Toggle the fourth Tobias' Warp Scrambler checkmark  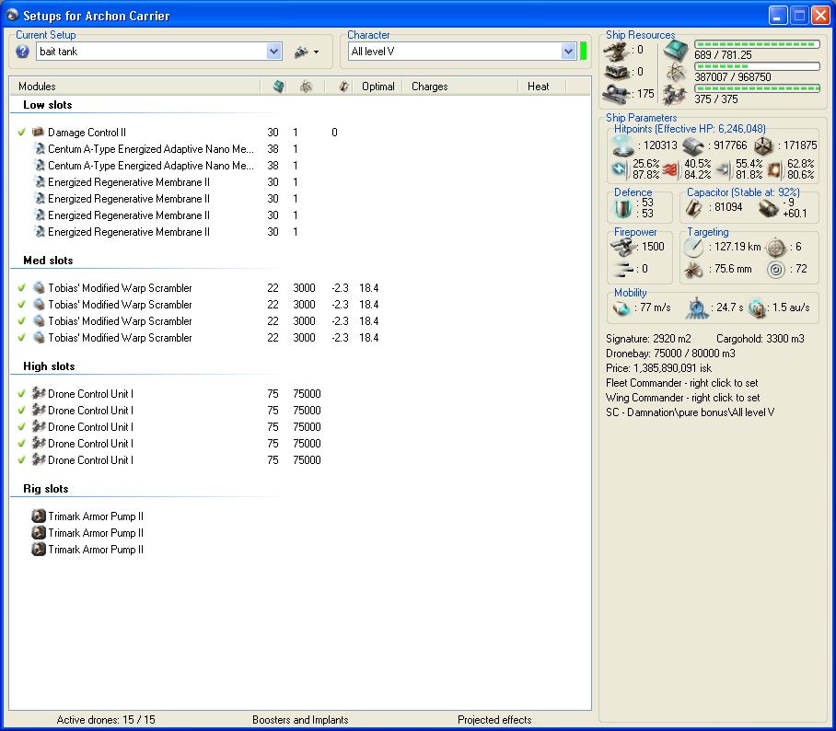(x=21, y=337)
